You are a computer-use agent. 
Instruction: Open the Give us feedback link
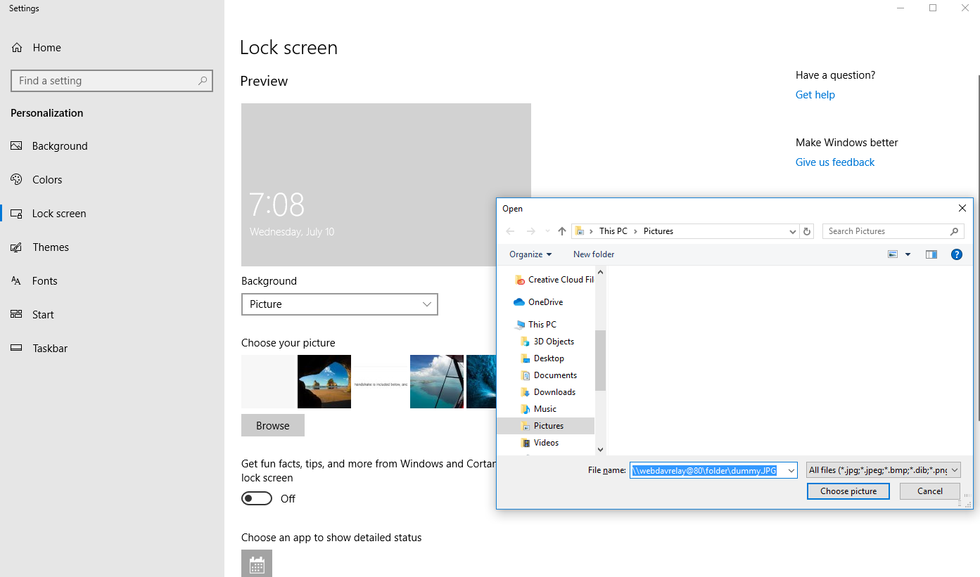coord(835,162)
